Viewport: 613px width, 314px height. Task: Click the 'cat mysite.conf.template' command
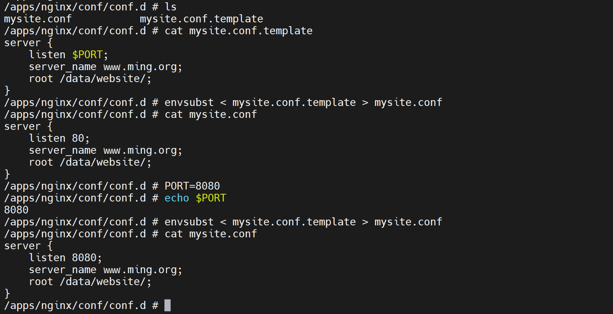[239, 31]
